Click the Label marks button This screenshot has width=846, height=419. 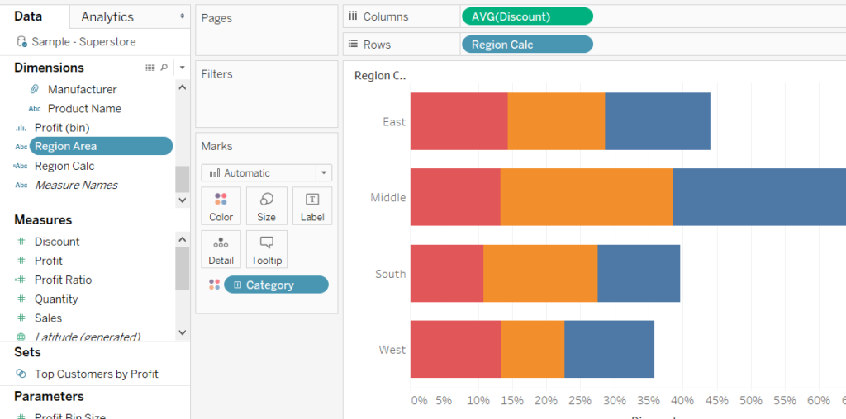[312, 205]
